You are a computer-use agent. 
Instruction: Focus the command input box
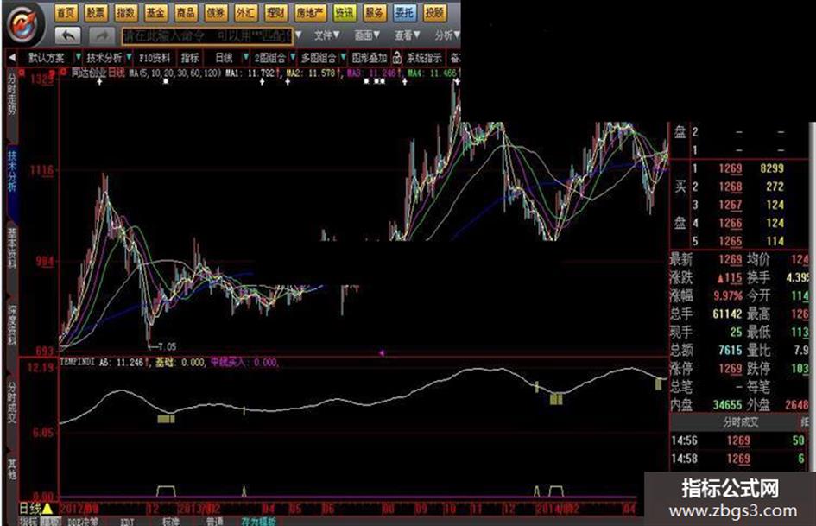tap(207, 36)
